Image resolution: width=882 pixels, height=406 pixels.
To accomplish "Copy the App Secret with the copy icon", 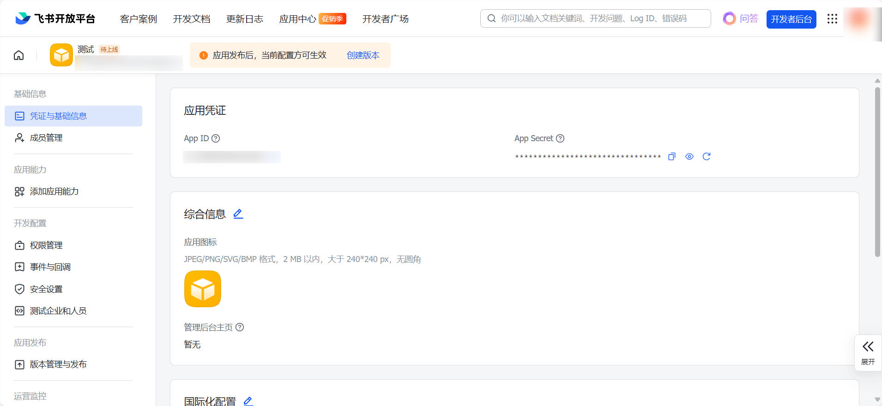I will (x=672, y=156).
